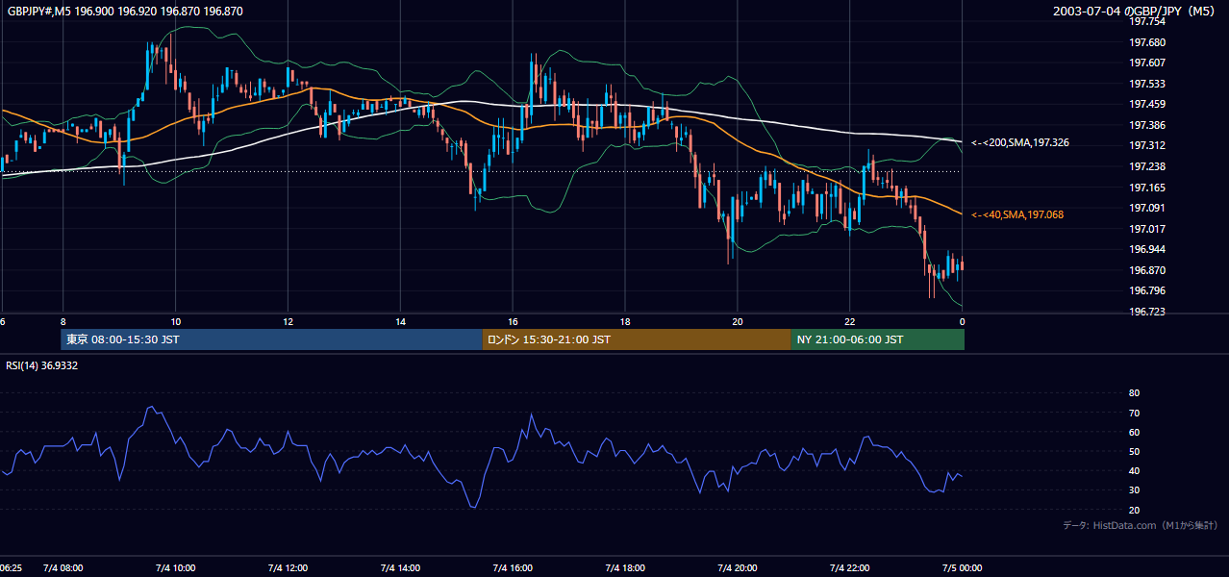The width and height of the screenshot is (1229, 577).
Task: Click hour label 18 under the price chart
Action: (625, 321)
